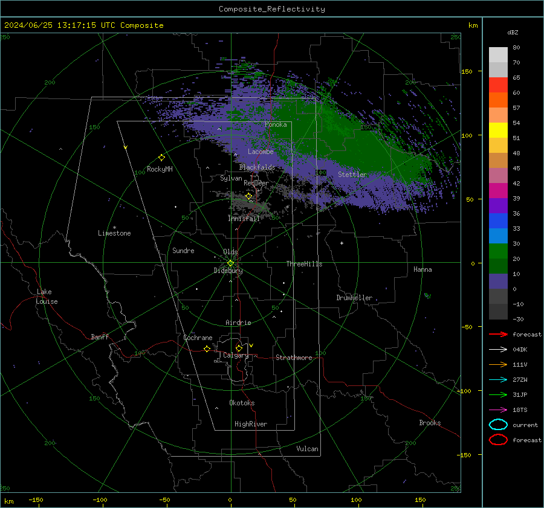Click the Hanna label
This screenshot has width=544, height=508.
423,269
